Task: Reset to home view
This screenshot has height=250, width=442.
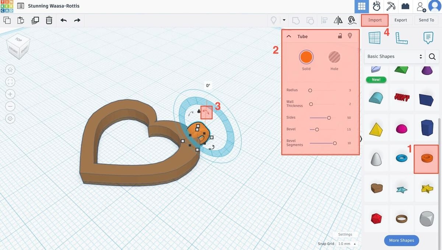Action: click(x=10, y=69)
